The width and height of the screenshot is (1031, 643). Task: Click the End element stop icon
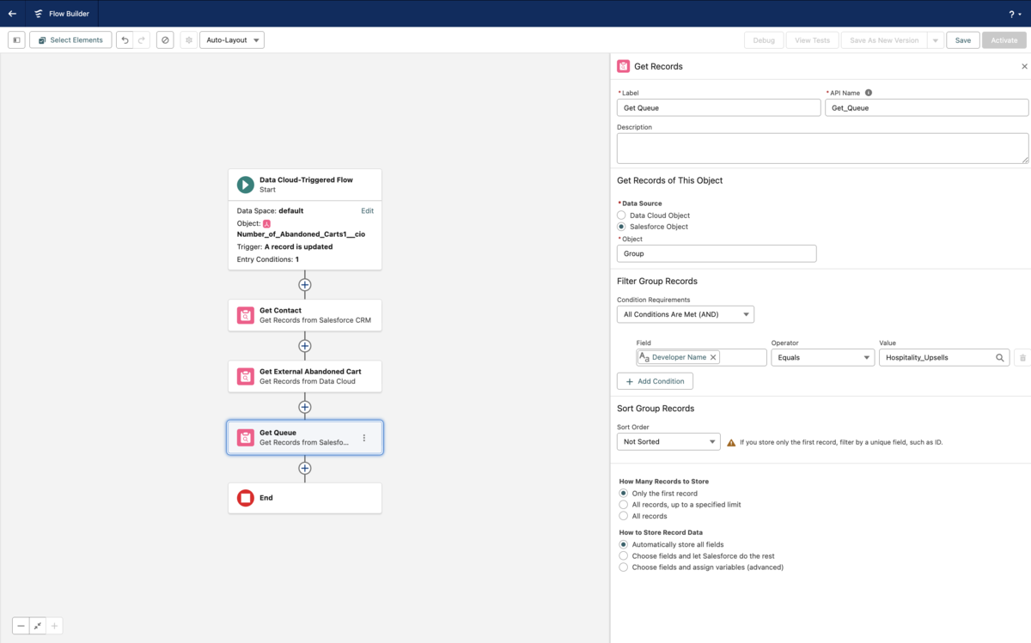click(246, 498)
